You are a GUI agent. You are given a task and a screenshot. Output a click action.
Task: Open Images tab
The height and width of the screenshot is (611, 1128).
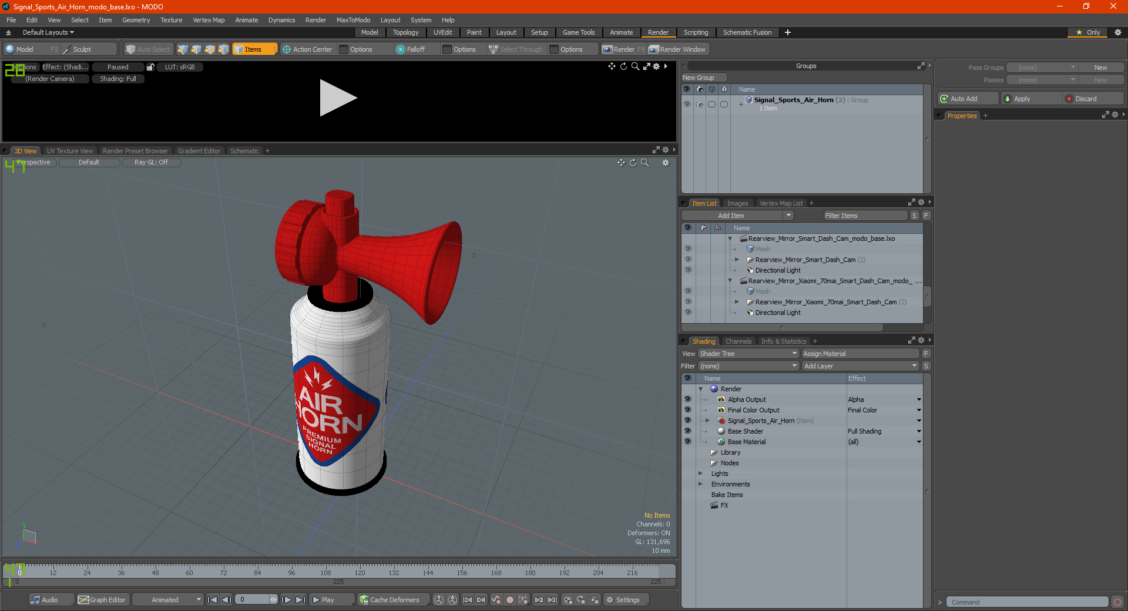pos(737,203)
